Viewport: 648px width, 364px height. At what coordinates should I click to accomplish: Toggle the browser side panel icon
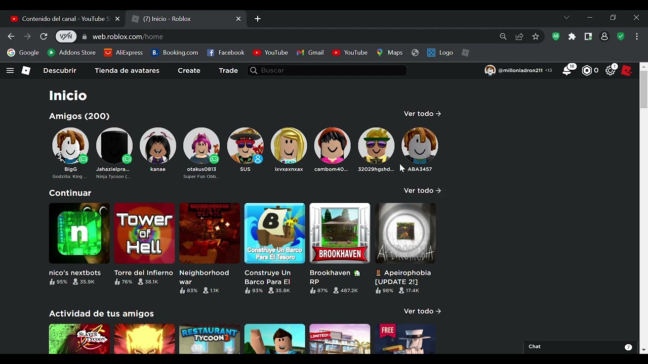pos(588,36)
